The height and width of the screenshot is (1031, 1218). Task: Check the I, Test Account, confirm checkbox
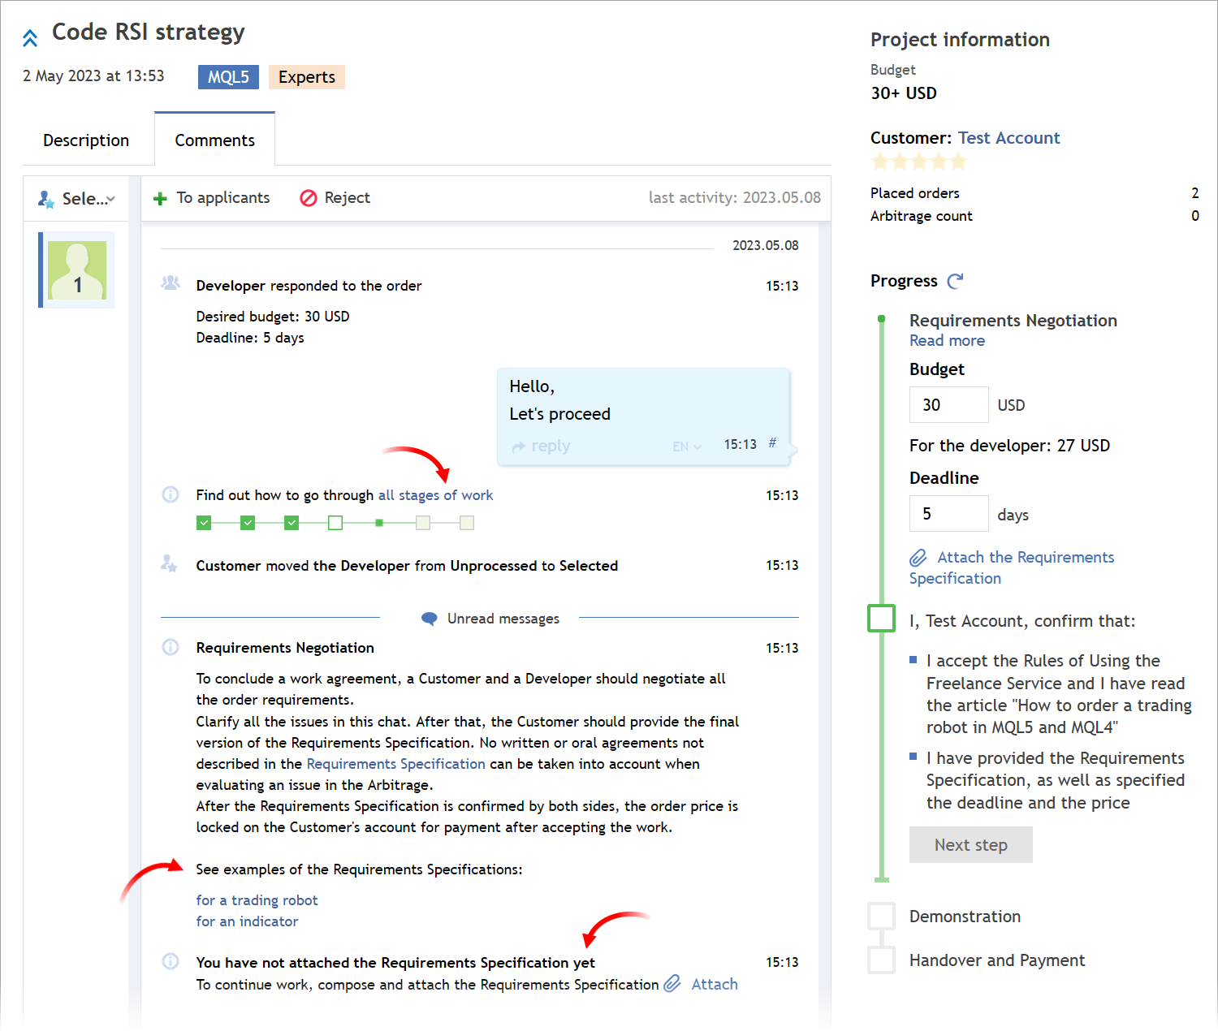point(881,618)
